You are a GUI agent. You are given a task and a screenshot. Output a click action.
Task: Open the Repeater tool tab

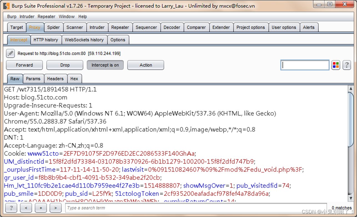click(120, 27)
